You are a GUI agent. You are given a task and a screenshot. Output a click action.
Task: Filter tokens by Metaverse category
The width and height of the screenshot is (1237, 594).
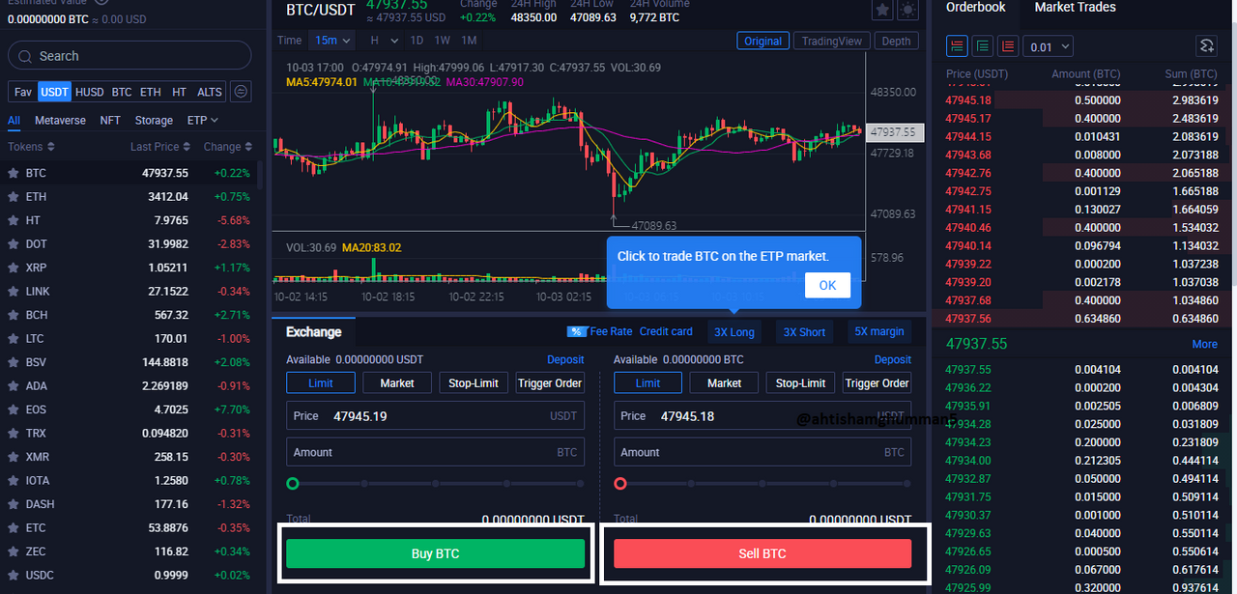(60, 121)
